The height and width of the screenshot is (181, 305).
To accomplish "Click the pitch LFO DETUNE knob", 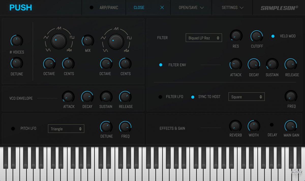I will tap(106, 127).
